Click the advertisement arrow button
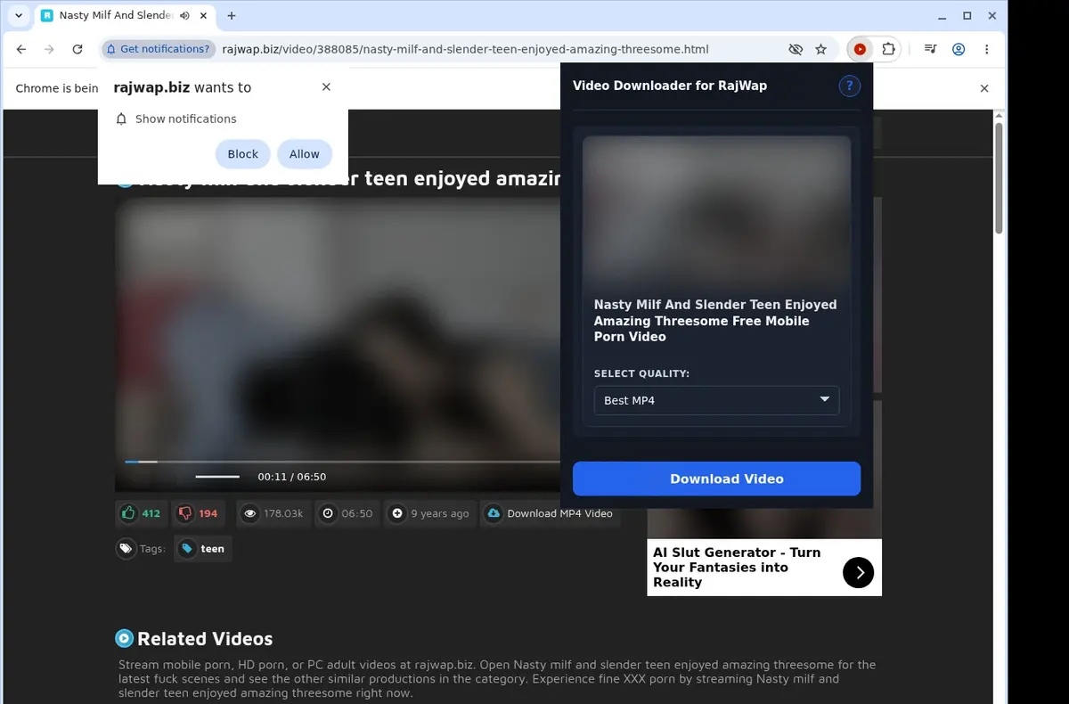The height and width of the screenshot is (704, 1069). click(x=858, y=573)
